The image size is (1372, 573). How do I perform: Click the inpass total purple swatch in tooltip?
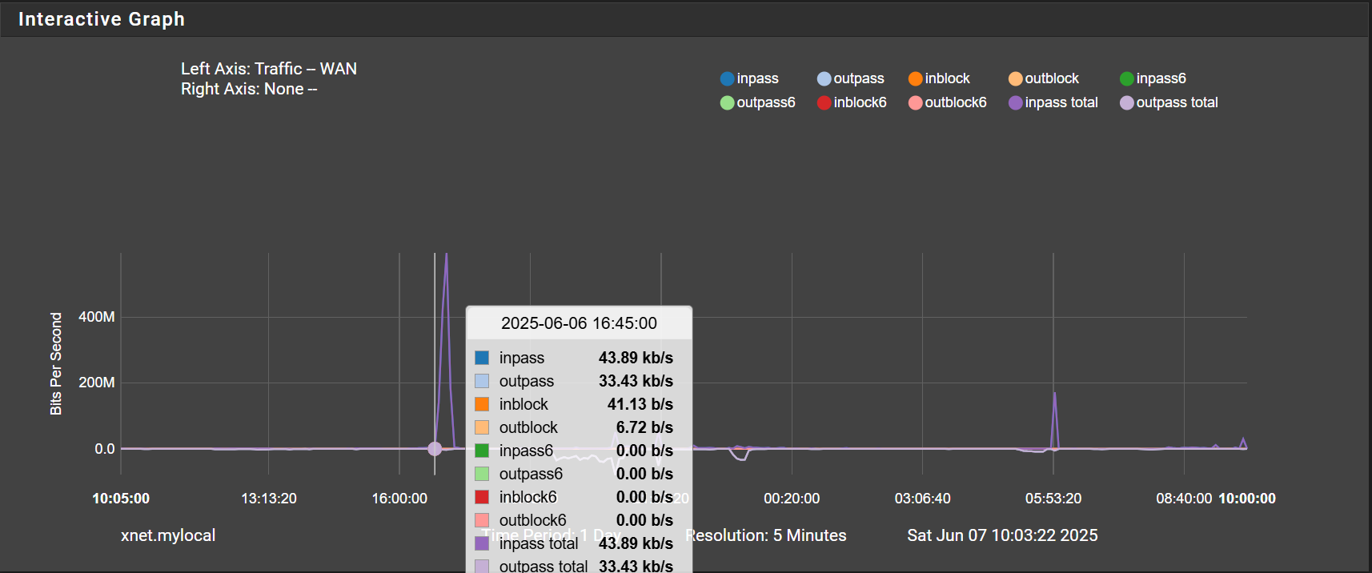(482, 543)
